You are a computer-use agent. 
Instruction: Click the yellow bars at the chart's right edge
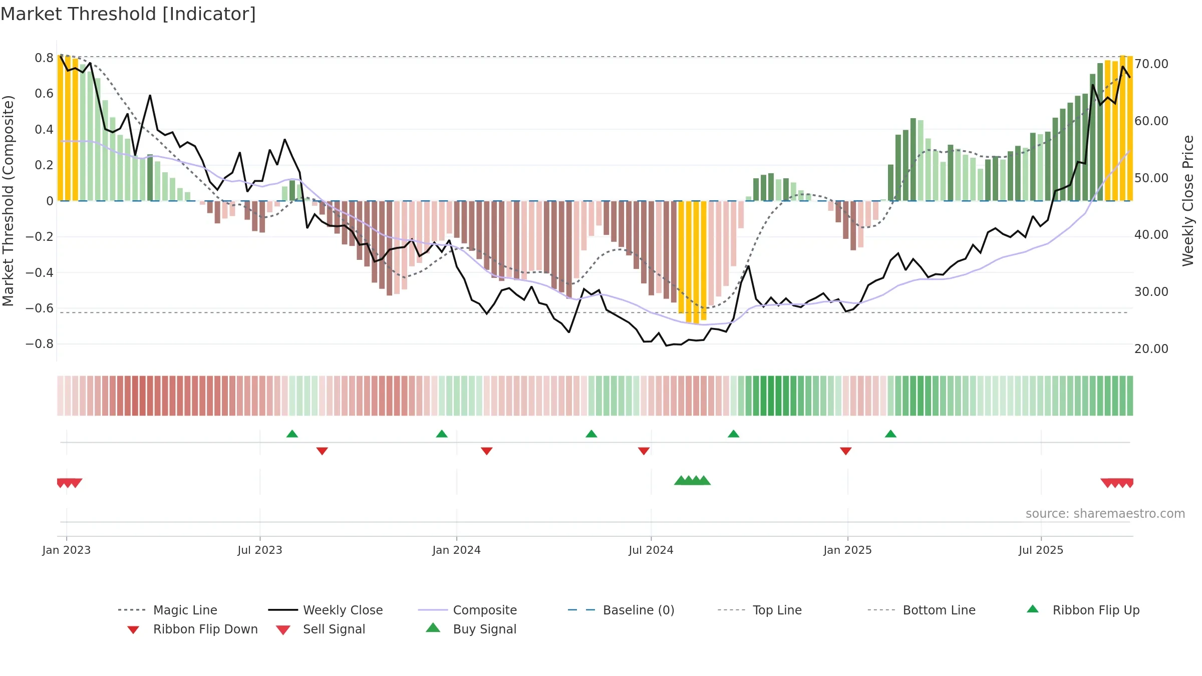pyautogui.click(x=1119, y=128)
